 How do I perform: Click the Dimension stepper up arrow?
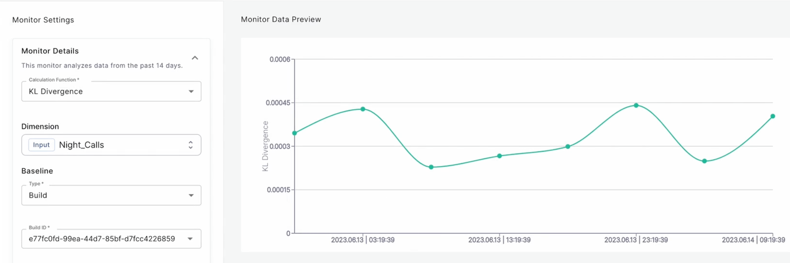coord(191,142)
